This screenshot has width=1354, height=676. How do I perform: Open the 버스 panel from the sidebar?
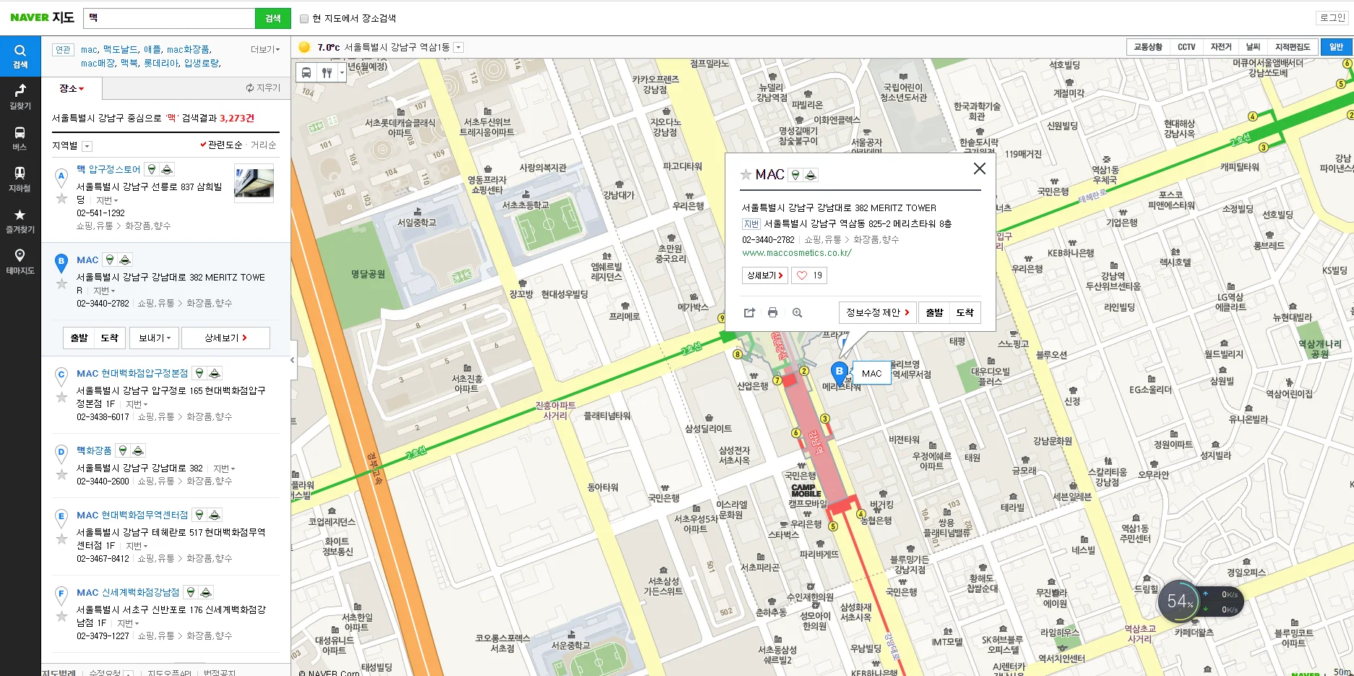point(20,137)
